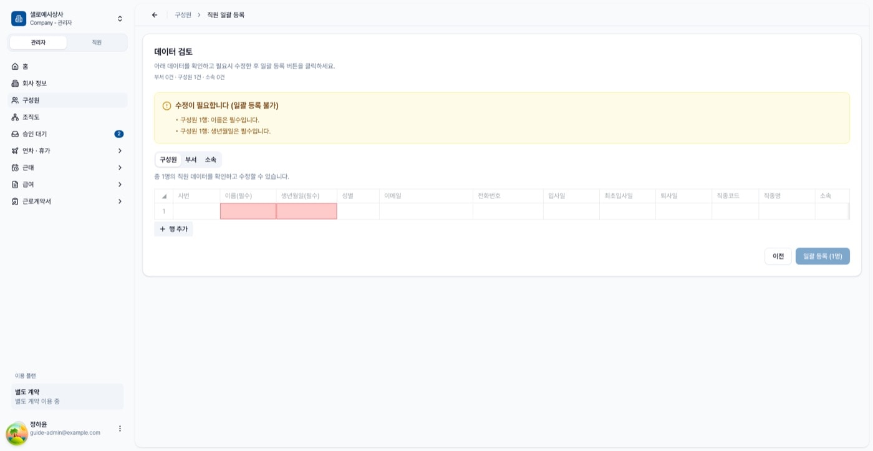Image resolution: width=873 pixels, height=451 pixels.
Task: Click the 정하윤 profile avatar
Action: (17, 433)
